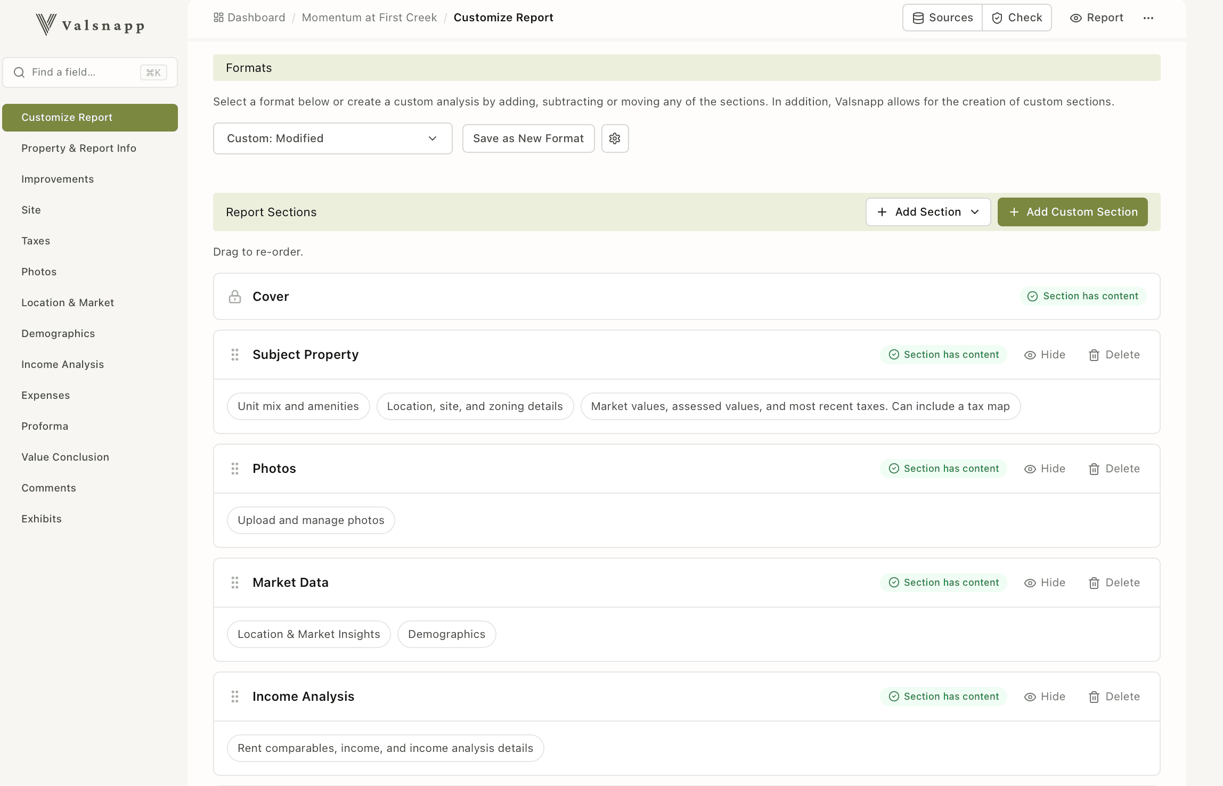Image resolution: width=1223 pixels, height=786 pixels.
Task: Grab the Subject Property drag handle
Action: pyautogui.click(x=235, y=355)
